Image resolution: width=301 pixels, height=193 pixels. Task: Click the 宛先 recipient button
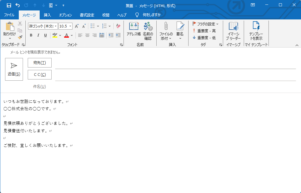pyautogui.click(x=40, y=63)
